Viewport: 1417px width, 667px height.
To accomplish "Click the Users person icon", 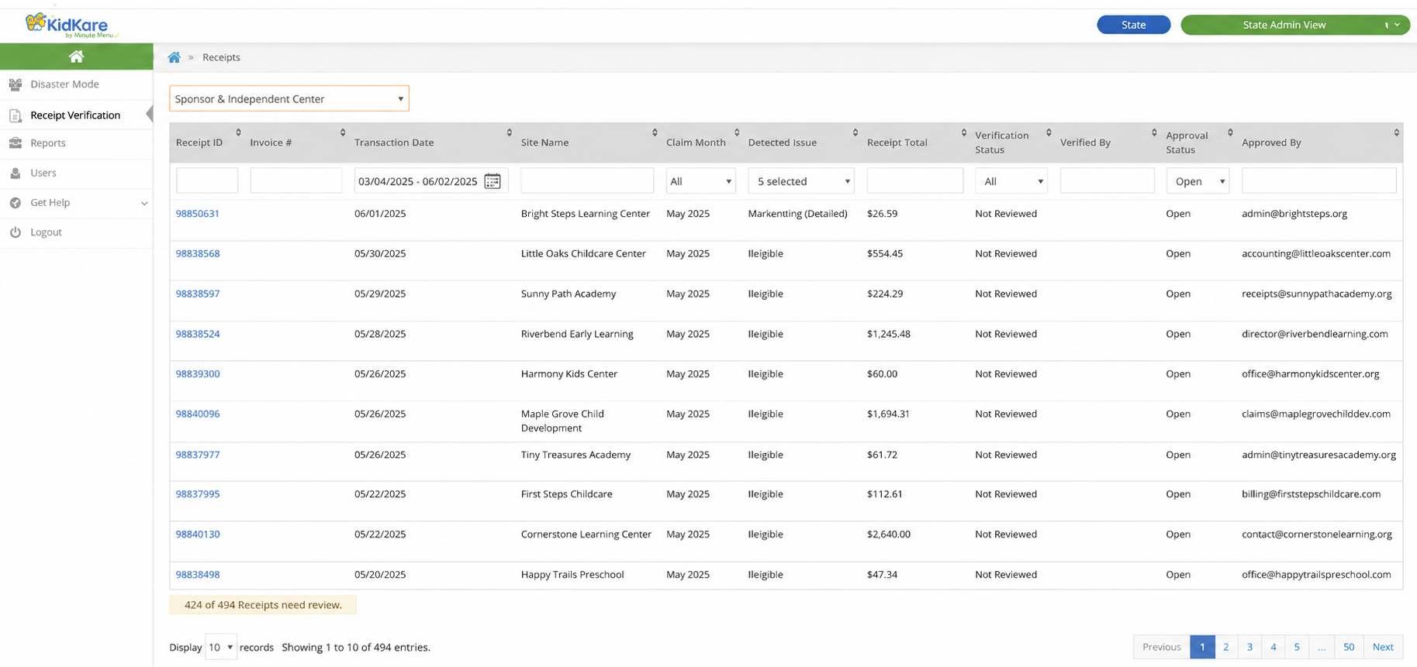I will point(16,174).
